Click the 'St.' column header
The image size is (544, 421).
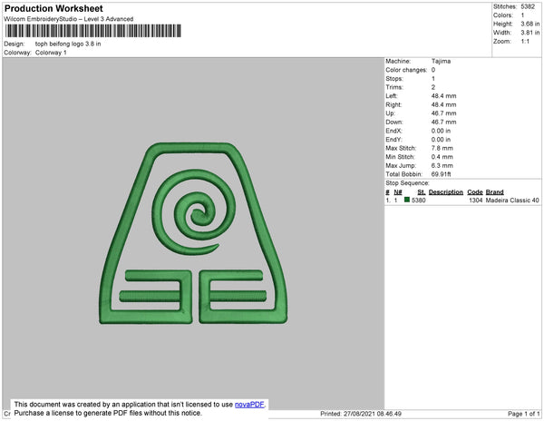pyautogui.click(x=422, y=192)
